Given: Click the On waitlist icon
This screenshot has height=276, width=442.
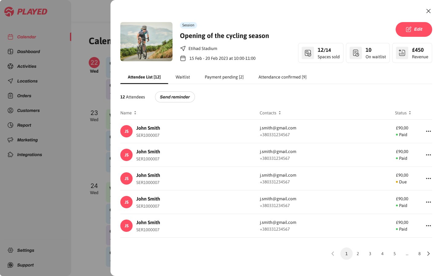Looking at the screenshot, I should pyautogui.click(x=356, y=53).
